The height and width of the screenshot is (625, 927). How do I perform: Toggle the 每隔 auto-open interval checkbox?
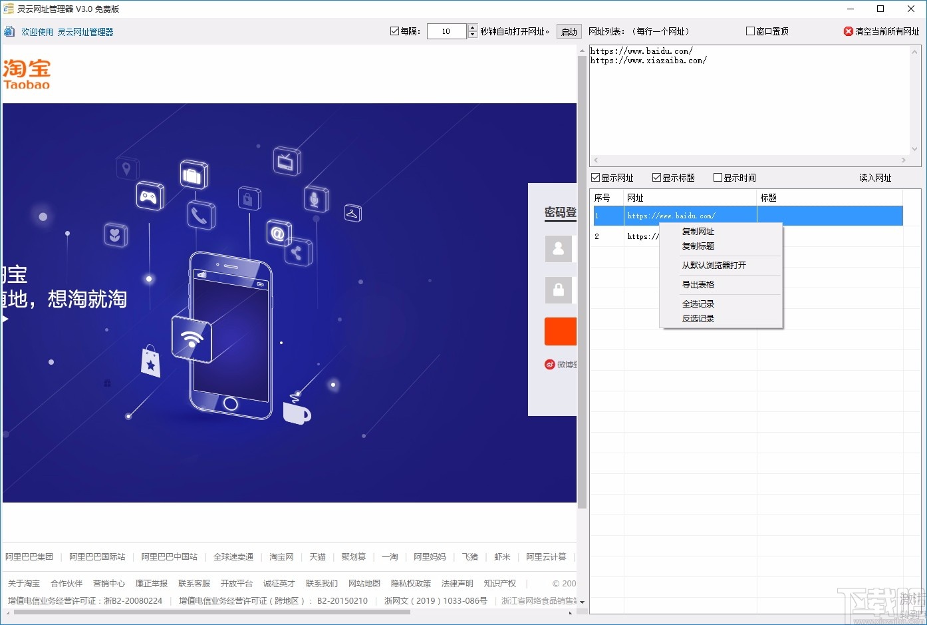point(394,31)
